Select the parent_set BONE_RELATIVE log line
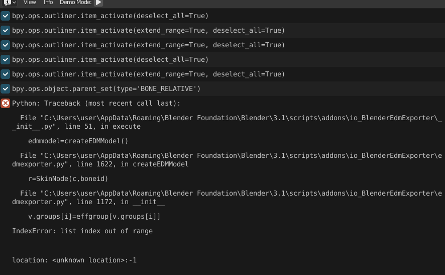 [x=222, y=88]
